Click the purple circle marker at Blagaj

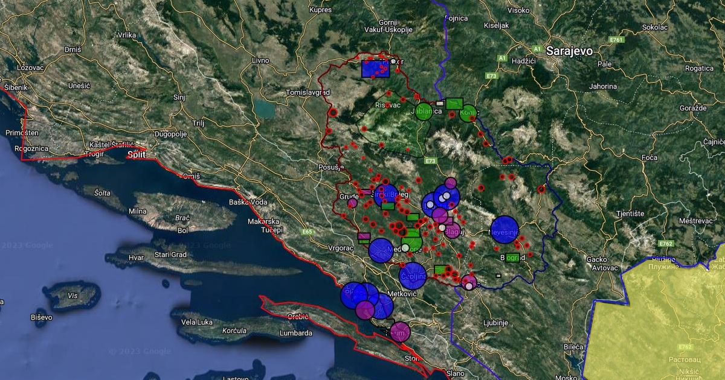[452, 232]
